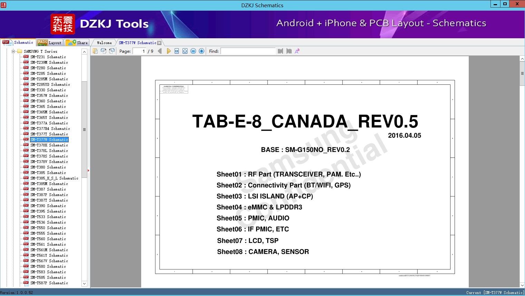Open the Share tab
This screenshot has width=525, height=296.
(x=77, y=43)
